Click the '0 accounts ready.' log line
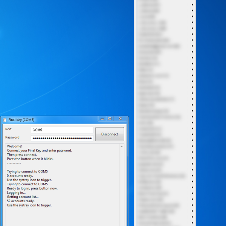 coord(20,176)
